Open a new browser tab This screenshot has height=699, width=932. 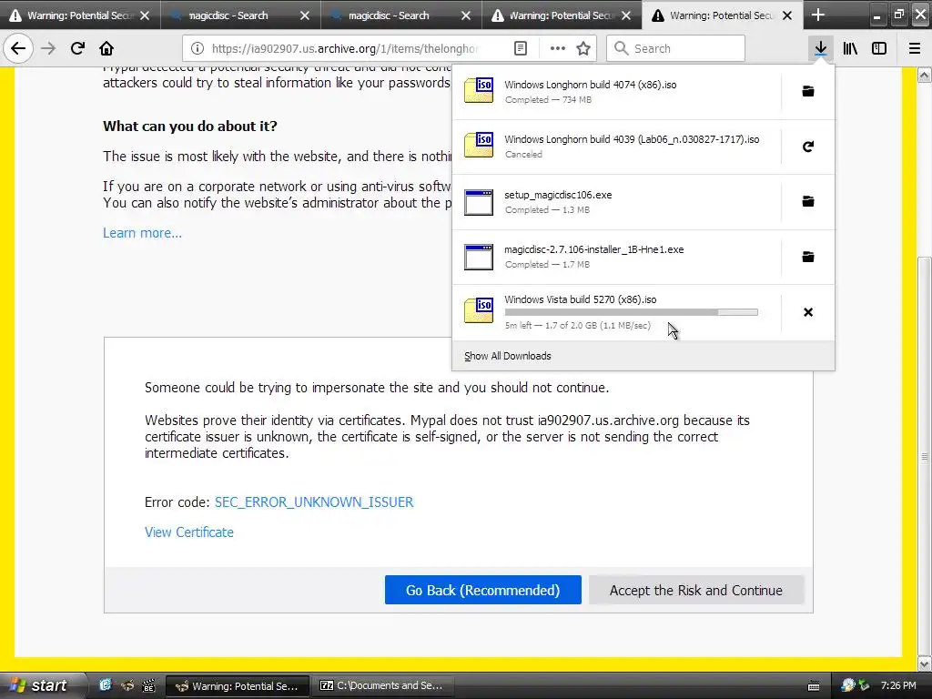818,15
